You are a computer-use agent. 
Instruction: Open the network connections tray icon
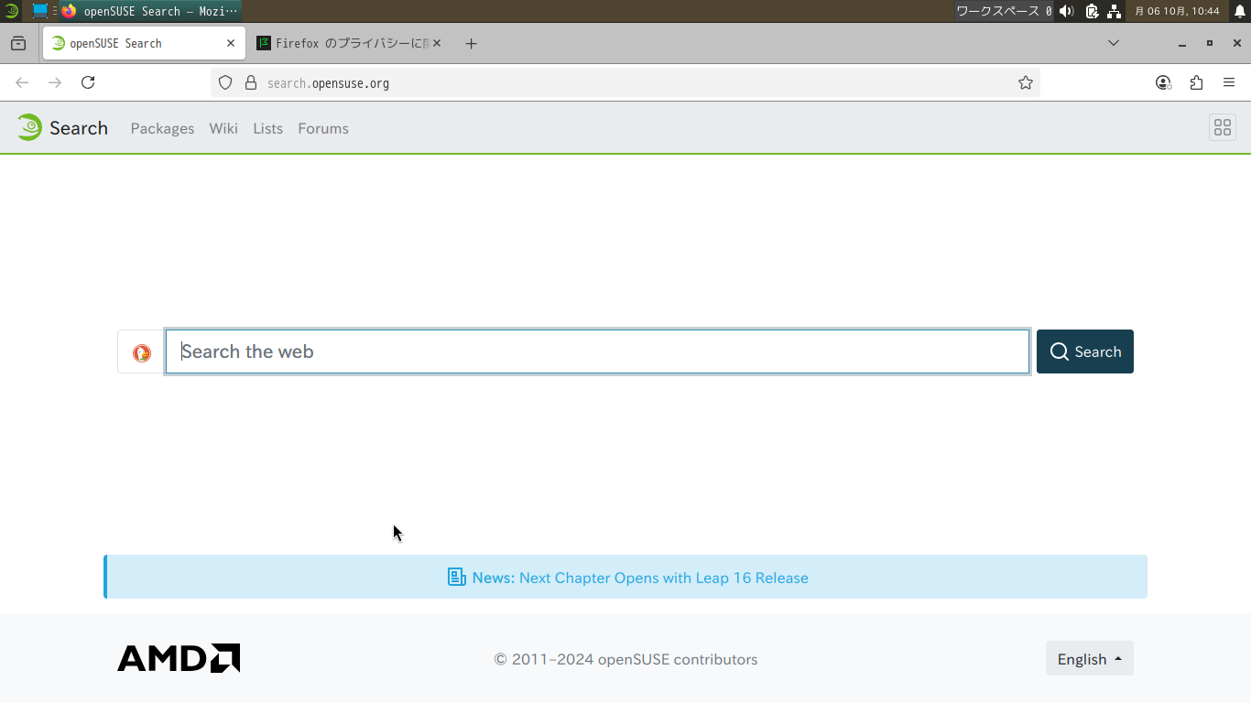tap(1115, 11)
